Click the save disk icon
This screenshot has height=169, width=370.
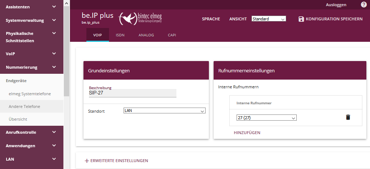pyautogui.click(x=301, y=19)
